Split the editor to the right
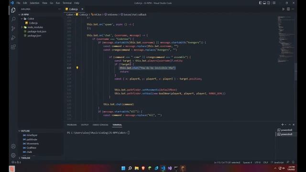Image resolution: width=306 pixels, height=172 pixels. click(288, 9)
